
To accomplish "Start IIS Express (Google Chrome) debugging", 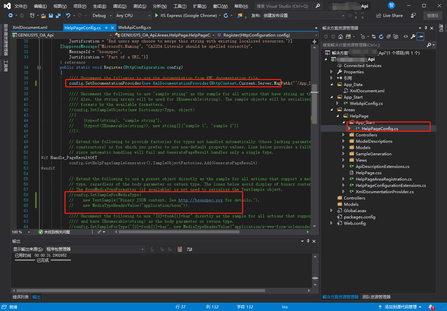I will pos(186,16).
